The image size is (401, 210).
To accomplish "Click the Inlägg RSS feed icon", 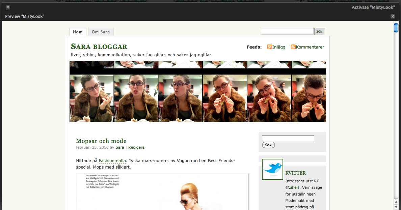I will 269,47.
